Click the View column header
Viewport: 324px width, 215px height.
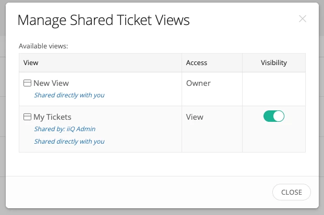tap(31, 62)
